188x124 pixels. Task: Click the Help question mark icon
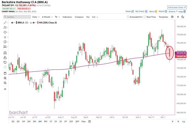coord(185,12)
